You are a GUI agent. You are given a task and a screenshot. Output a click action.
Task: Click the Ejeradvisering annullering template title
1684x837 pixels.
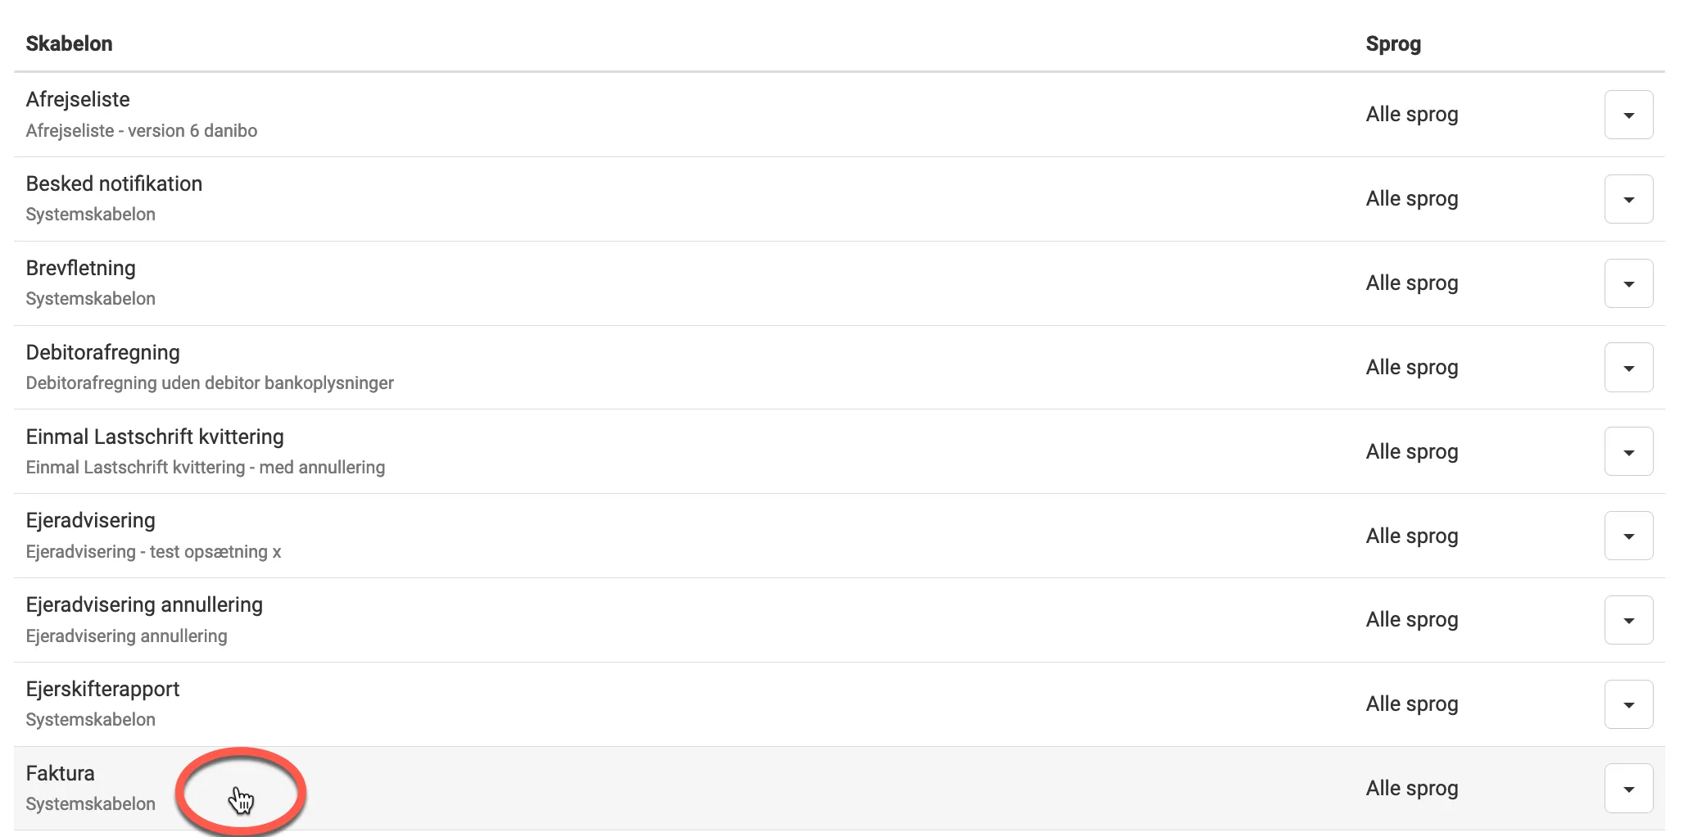click(144, 605)
